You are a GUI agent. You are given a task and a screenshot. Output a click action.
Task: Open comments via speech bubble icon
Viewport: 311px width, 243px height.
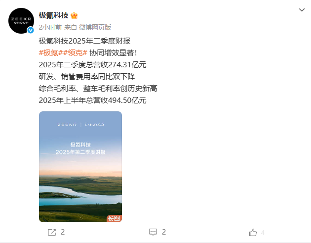click(x=153, y=232)
